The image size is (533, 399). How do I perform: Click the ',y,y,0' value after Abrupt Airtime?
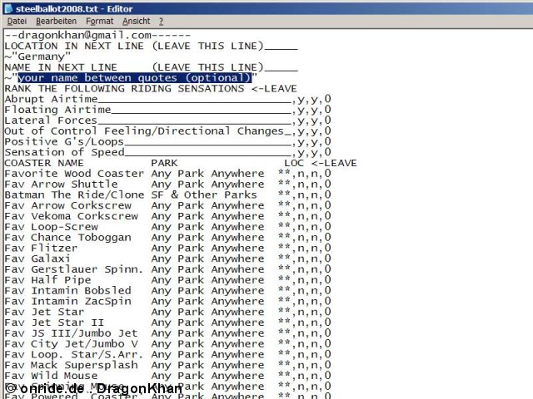[x=311, y=99]
